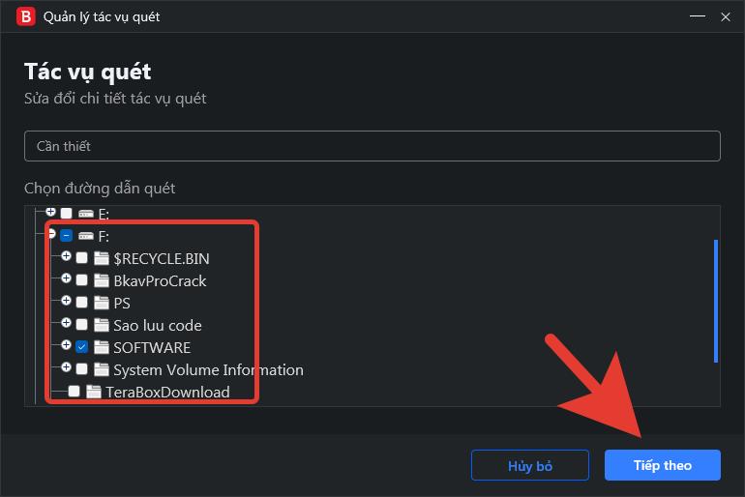Click the BkavProCrack folder icon
Image resolution: width=745 pixels, height=497 pixels.
click(102, 280)
